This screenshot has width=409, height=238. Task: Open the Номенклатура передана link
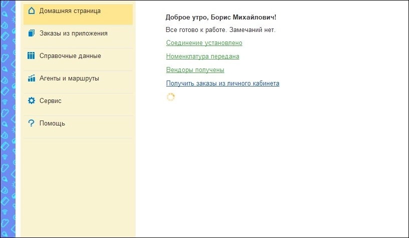tap(202, 56)
